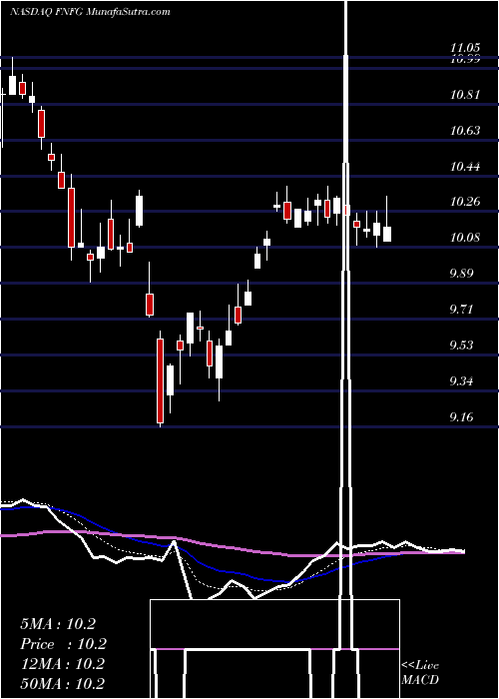Click the 10.44 price level label
Image resolution: width=499 pixels, height=699 pixels.
[x=465, y=167]
